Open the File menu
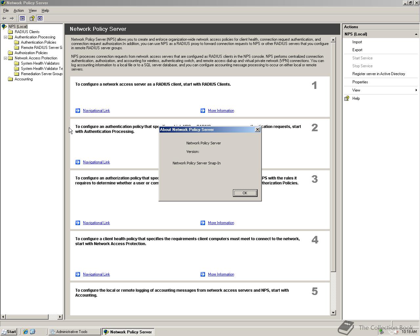Image resolution: width=420 pixels, height=336 pixels. pyautogui.click(x=6, y=10)
